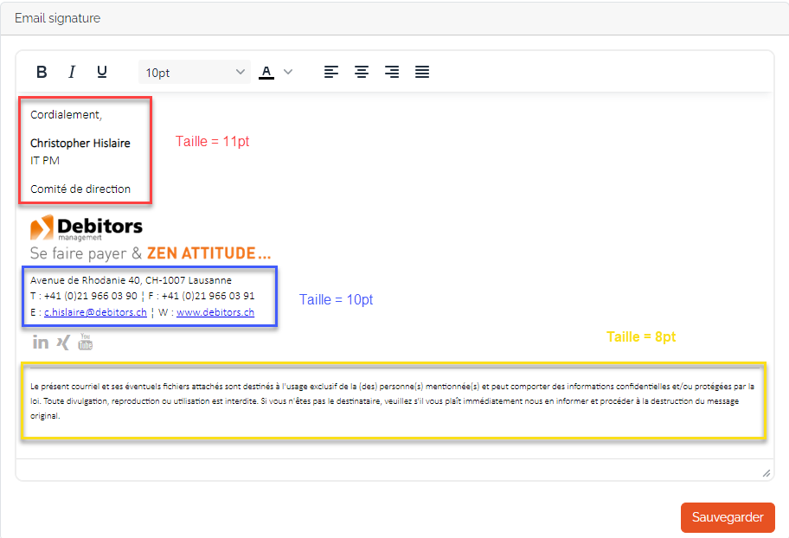Open the c.hislaire@debitors.ch email link
789x538 pixels.
95,312
